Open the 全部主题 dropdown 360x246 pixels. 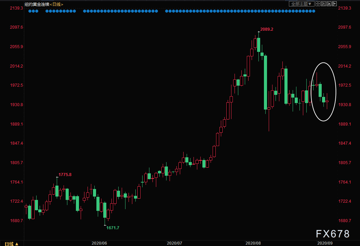pyautogui.click(x=301, y=4)
